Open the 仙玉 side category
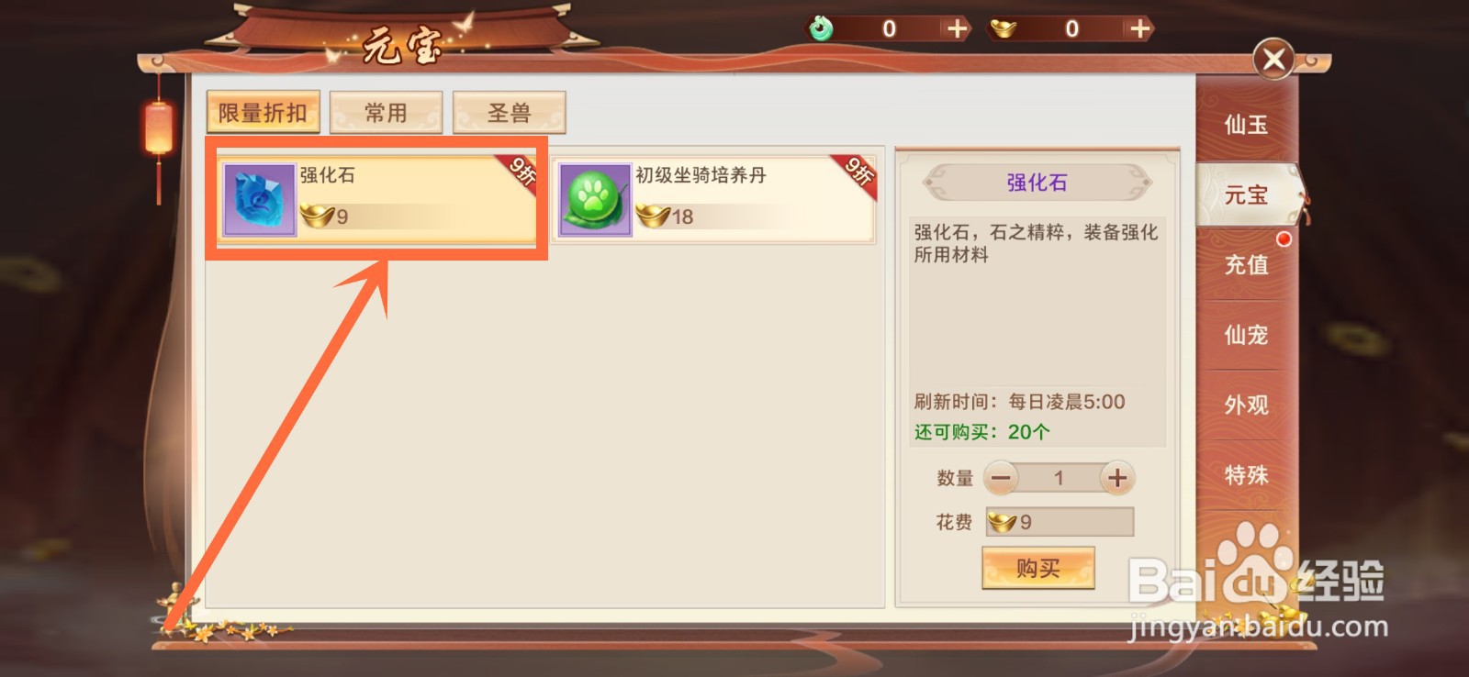The image size is (1469, 677). [1246, 125]
